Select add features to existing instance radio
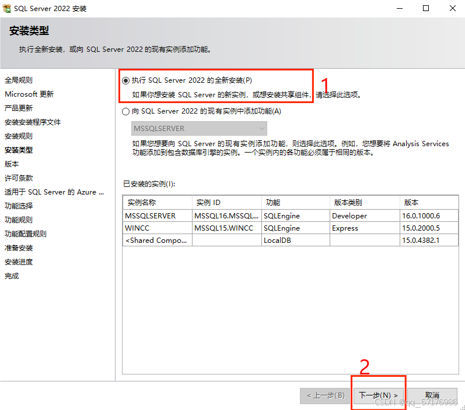 click(x=126, y=111)
